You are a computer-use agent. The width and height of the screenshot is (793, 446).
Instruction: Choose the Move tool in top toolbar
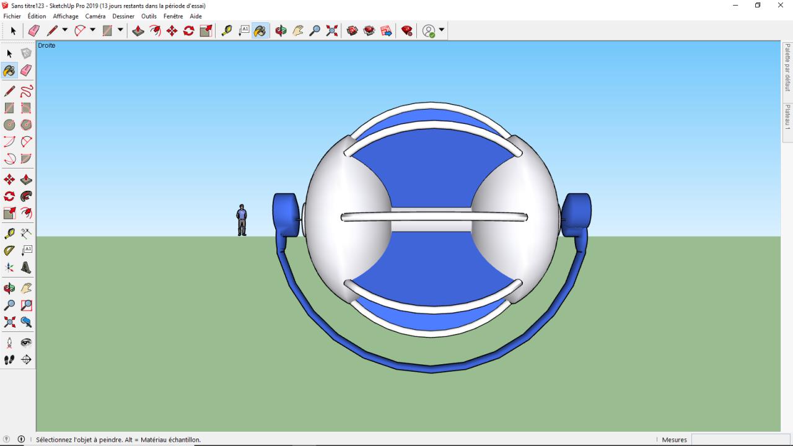(x=172, y=30)
